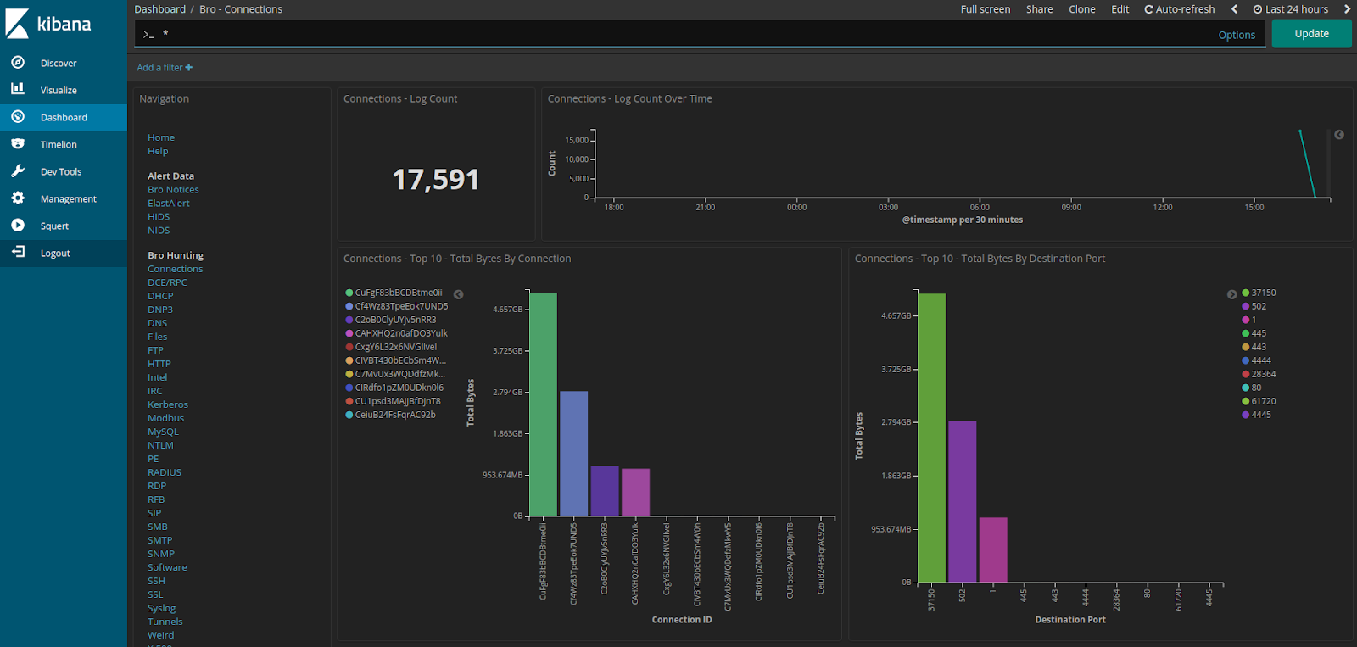Click CuFgF83bBCDBtme0li legend color dot
1357x647 pixels.
click(349, 293)
